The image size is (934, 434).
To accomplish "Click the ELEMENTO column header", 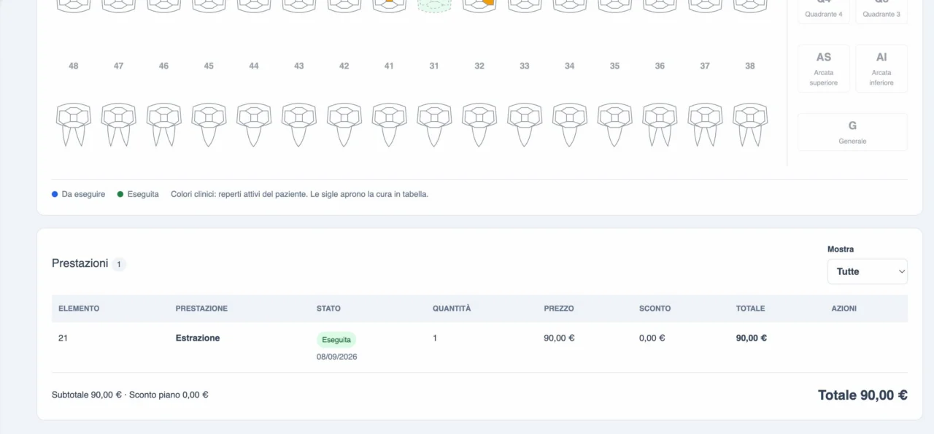I will 79,309.
